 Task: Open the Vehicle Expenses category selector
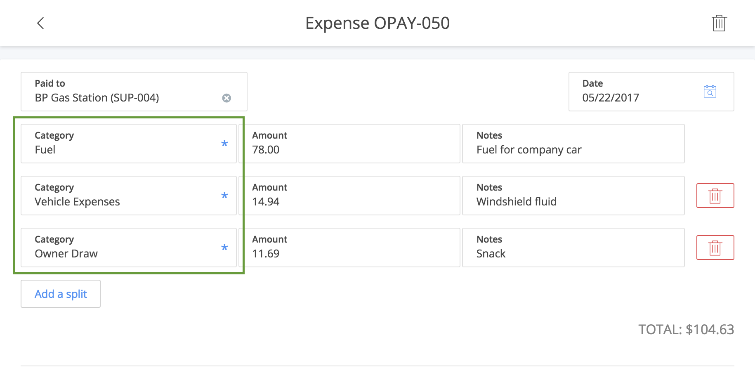tap(129, 196)
